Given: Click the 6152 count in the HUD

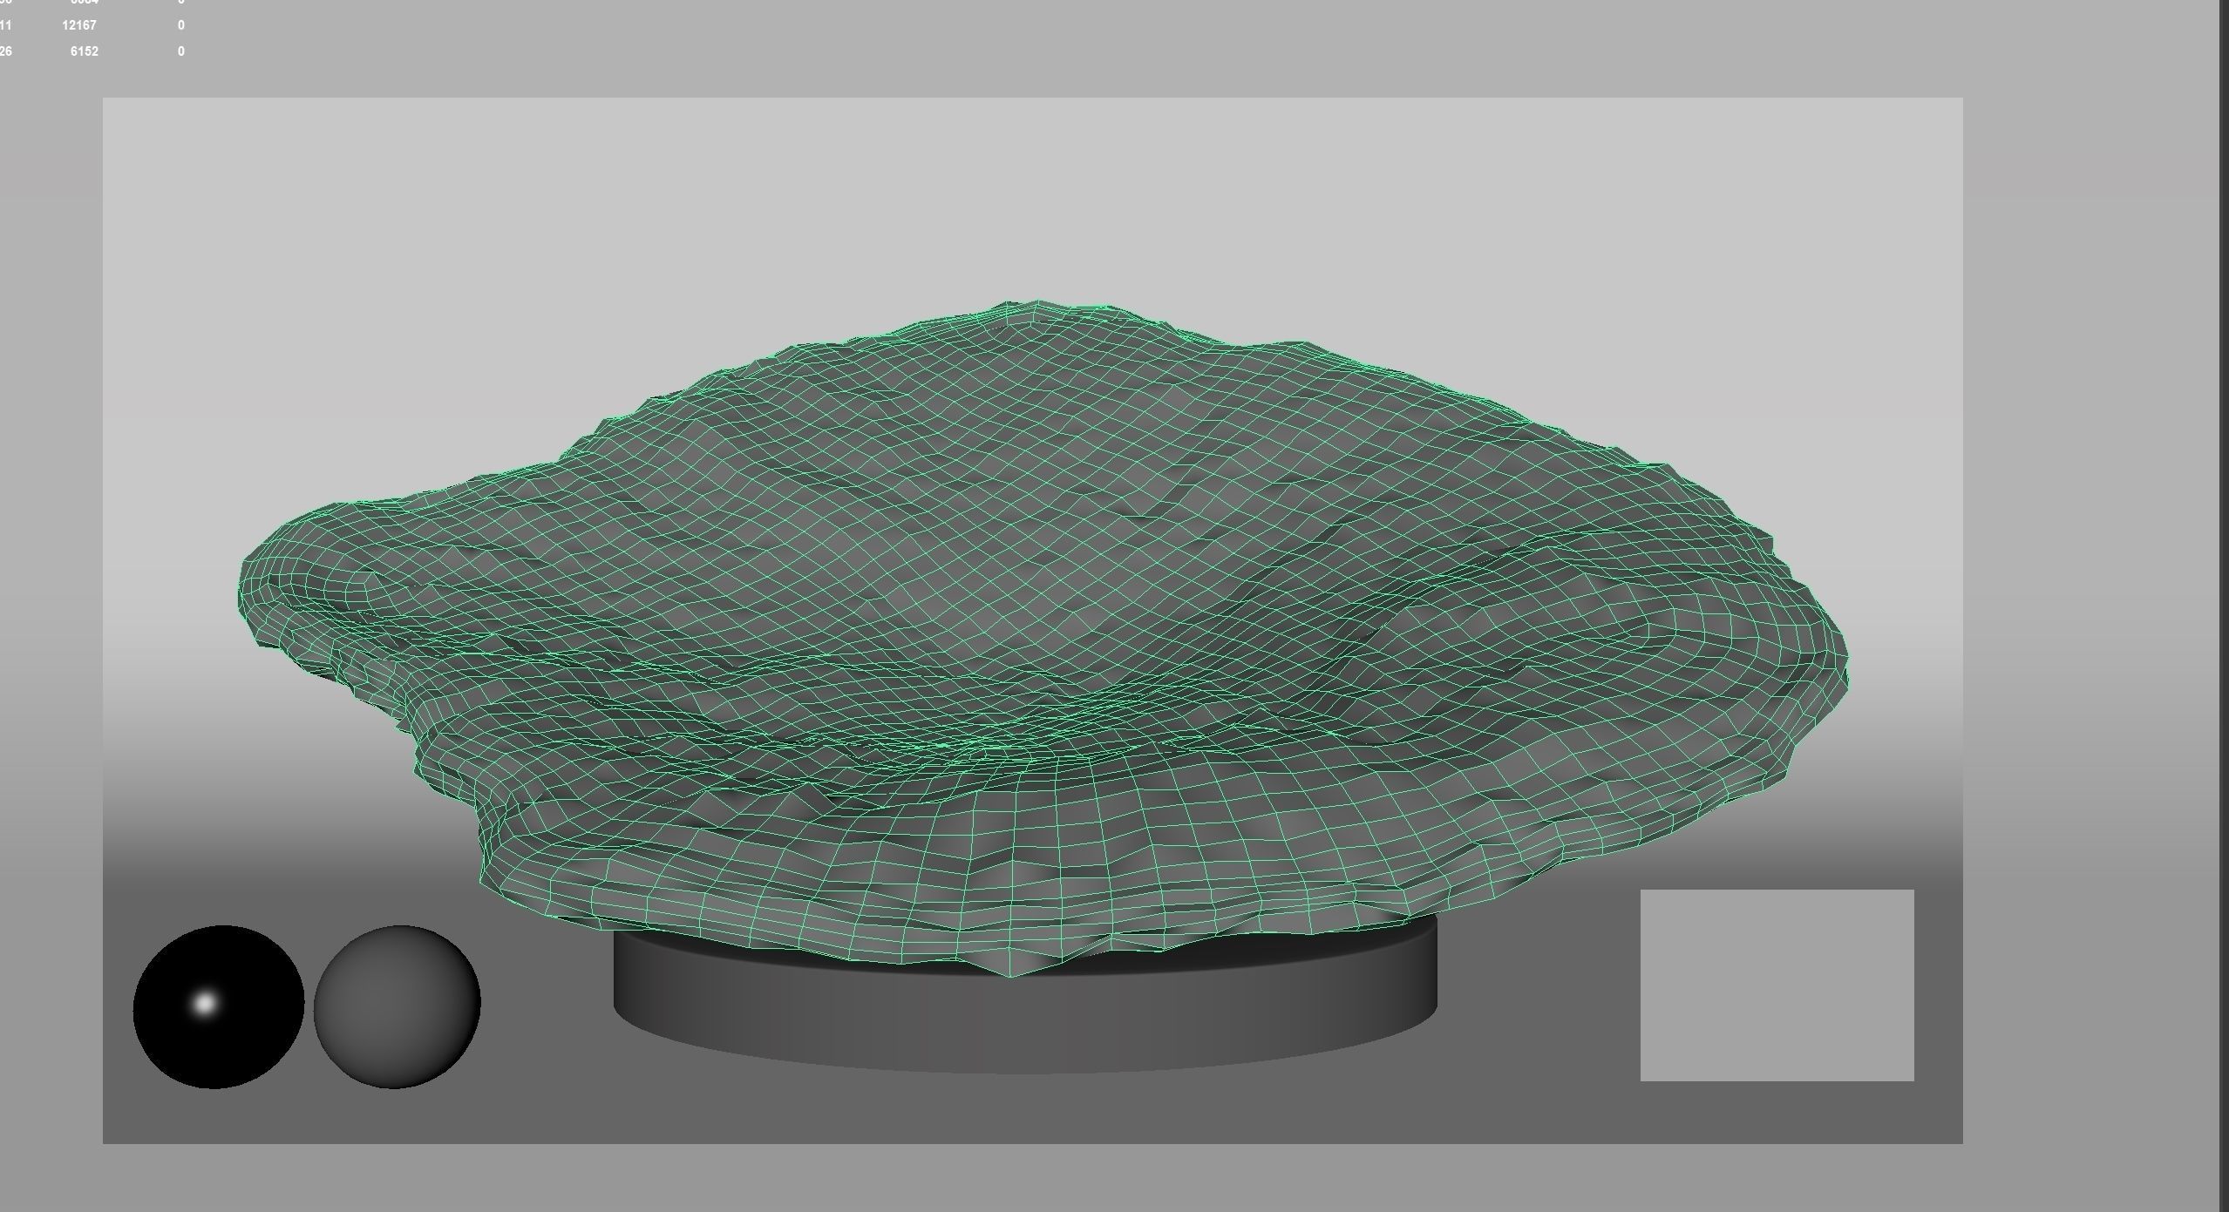Looking at the screenshot, I should pos(85,51).
